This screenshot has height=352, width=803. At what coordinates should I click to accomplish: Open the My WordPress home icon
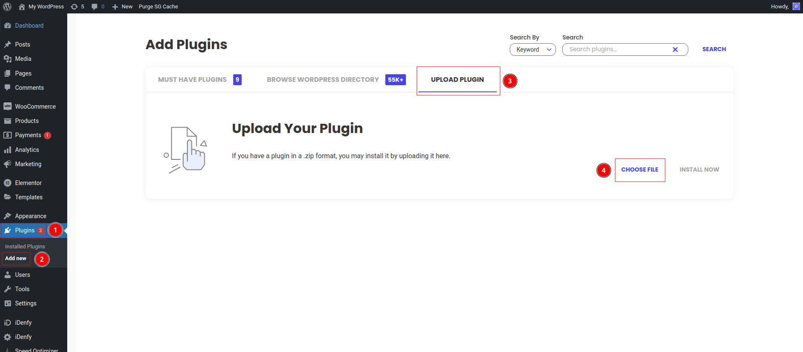(22, 7)
